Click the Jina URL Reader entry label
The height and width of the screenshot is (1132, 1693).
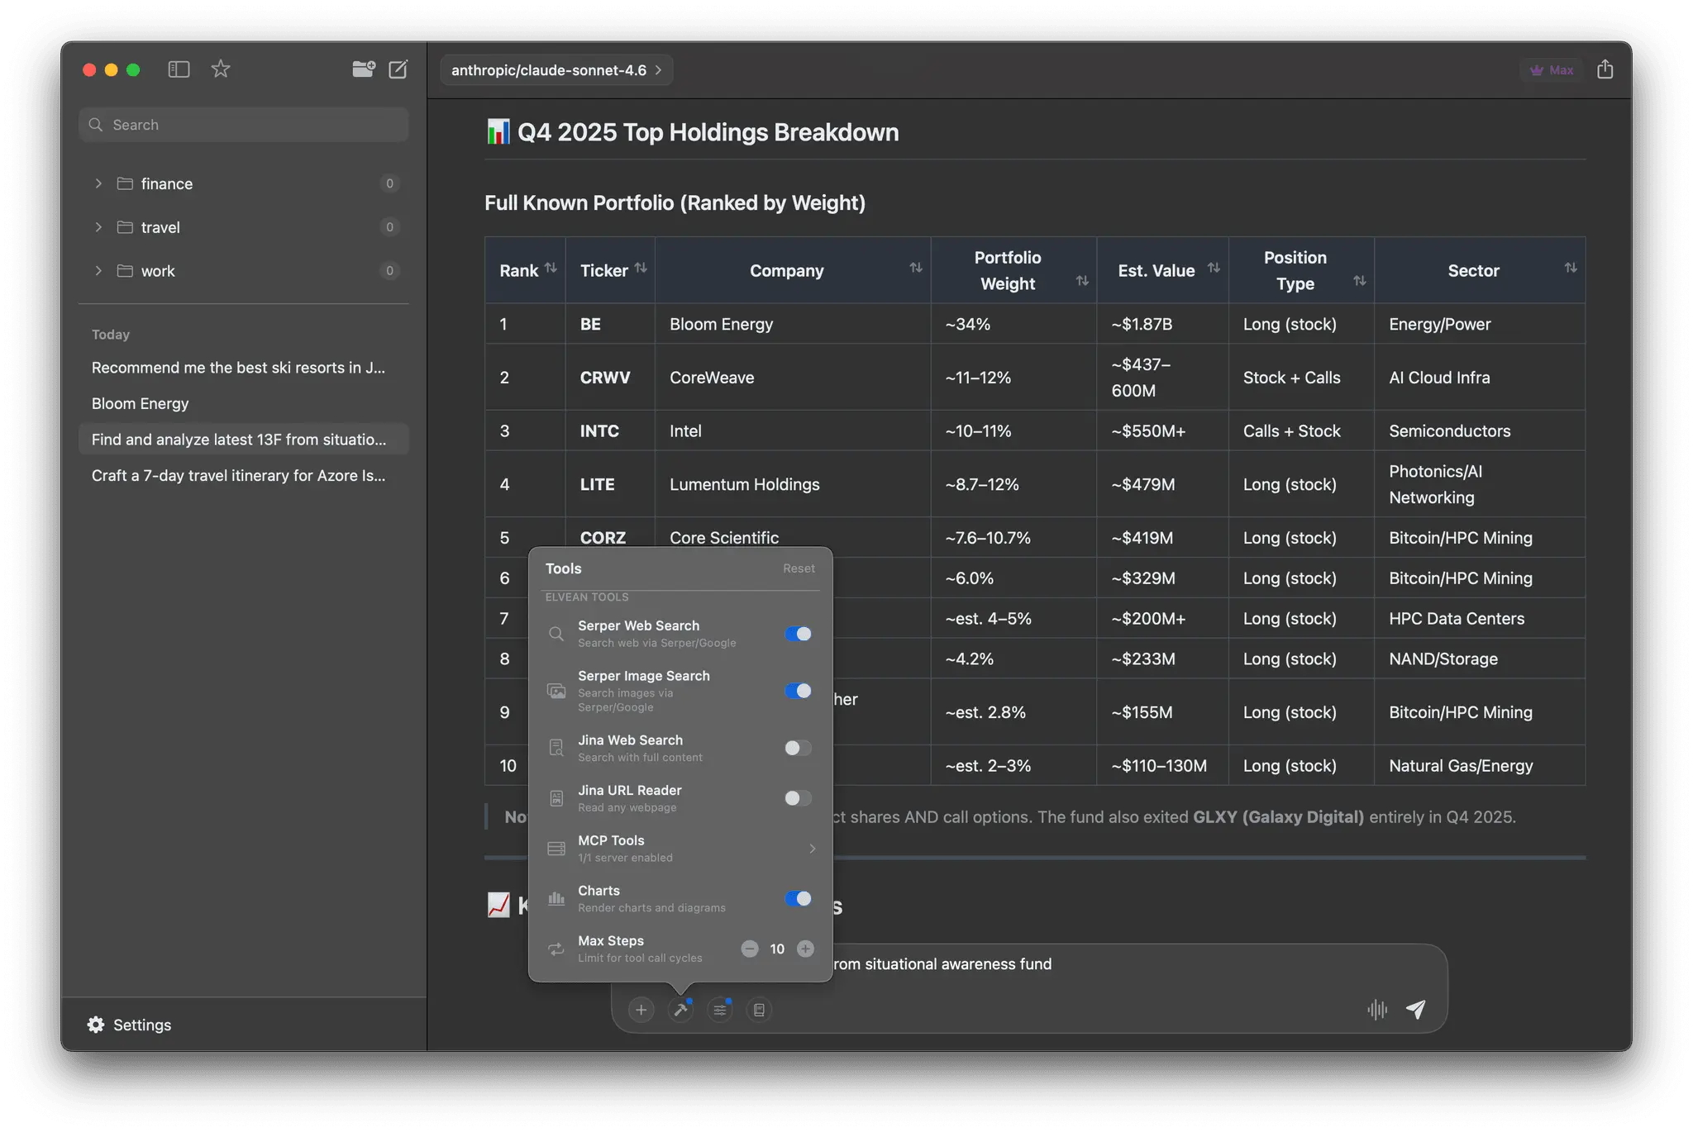tap(630, 791)
